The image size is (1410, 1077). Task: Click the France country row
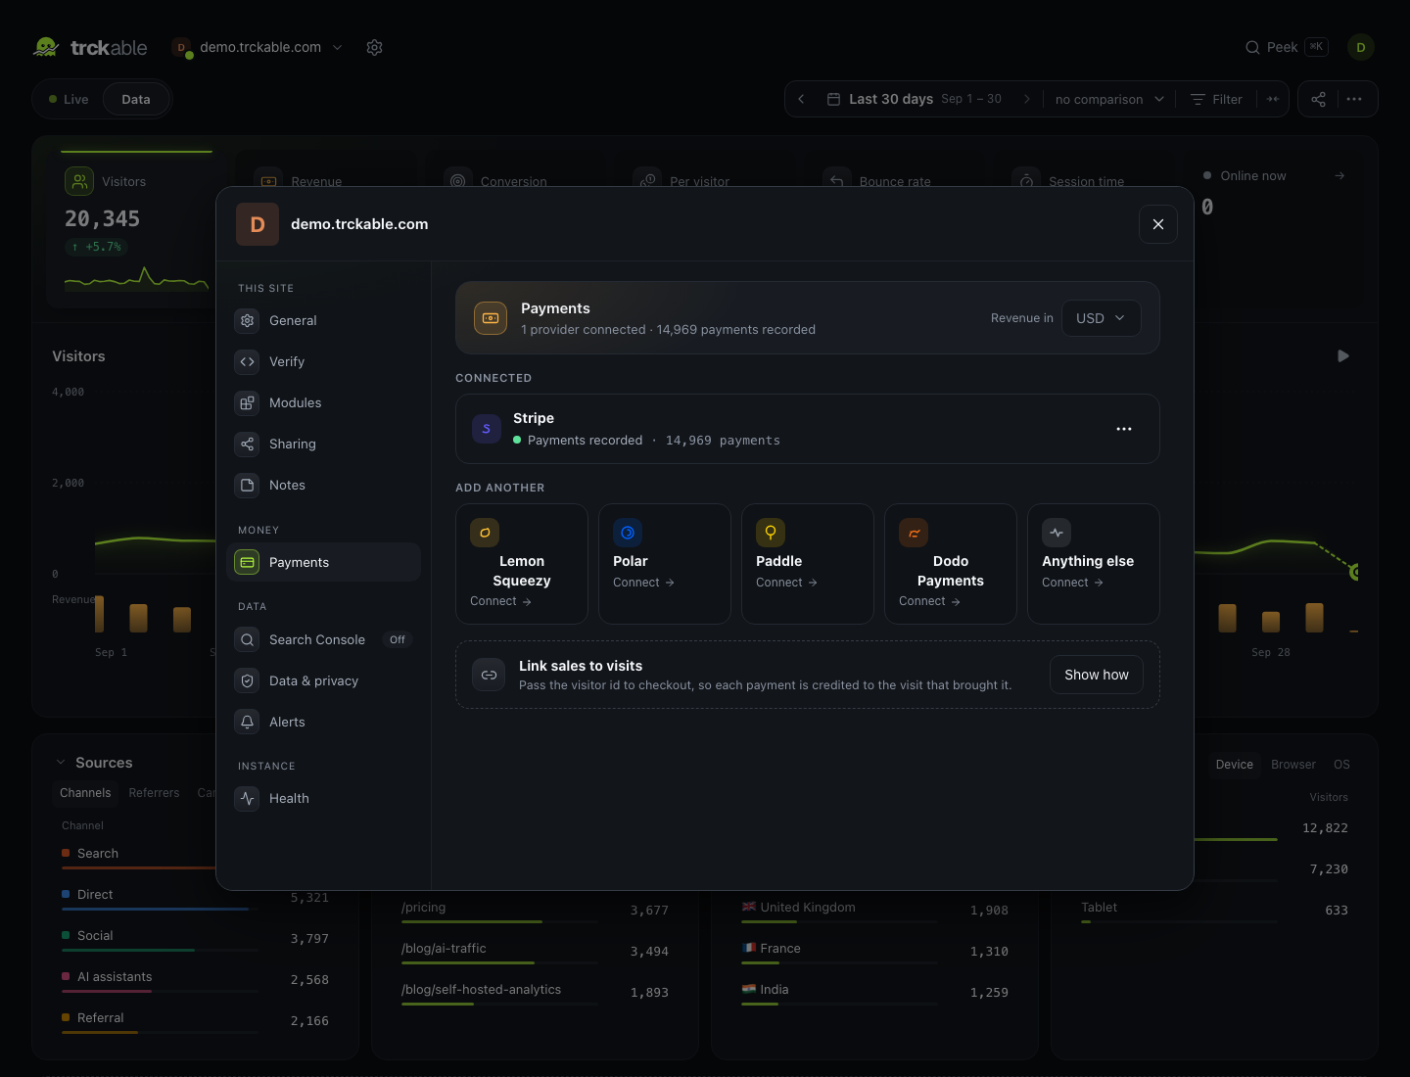[874, 951]
